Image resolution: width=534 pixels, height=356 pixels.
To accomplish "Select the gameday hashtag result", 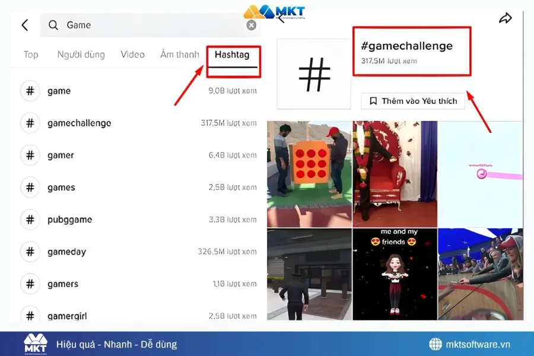I will pos(63,252).
